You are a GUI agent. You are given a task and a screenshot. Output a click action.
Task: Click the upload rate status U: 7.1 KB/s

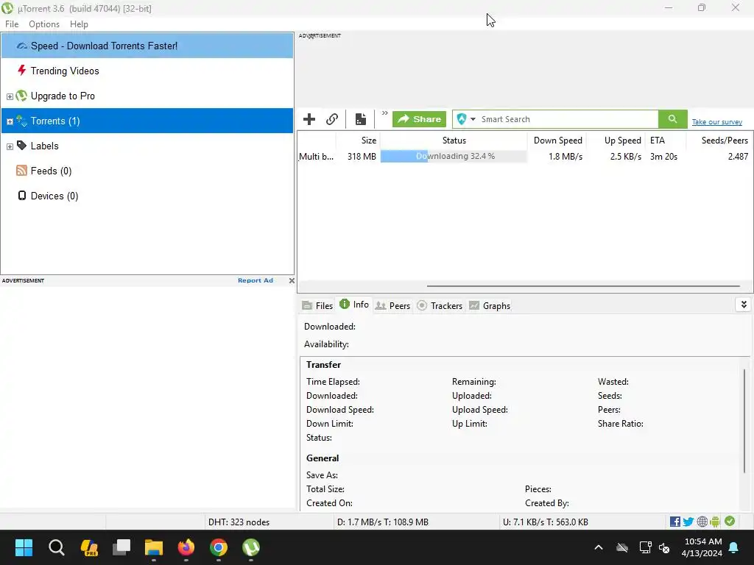pyautogui.click(x=546, y=522)
